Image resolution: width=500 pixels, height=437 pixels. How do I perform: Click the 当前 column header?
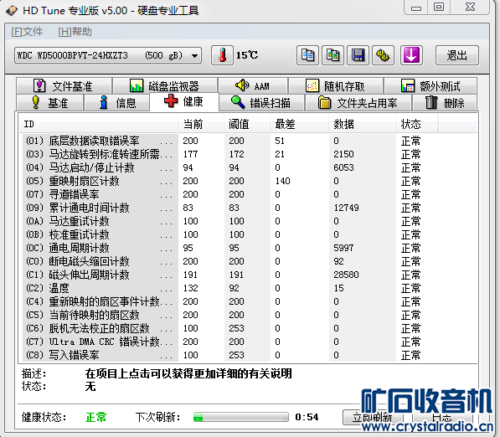coord(201,124)
